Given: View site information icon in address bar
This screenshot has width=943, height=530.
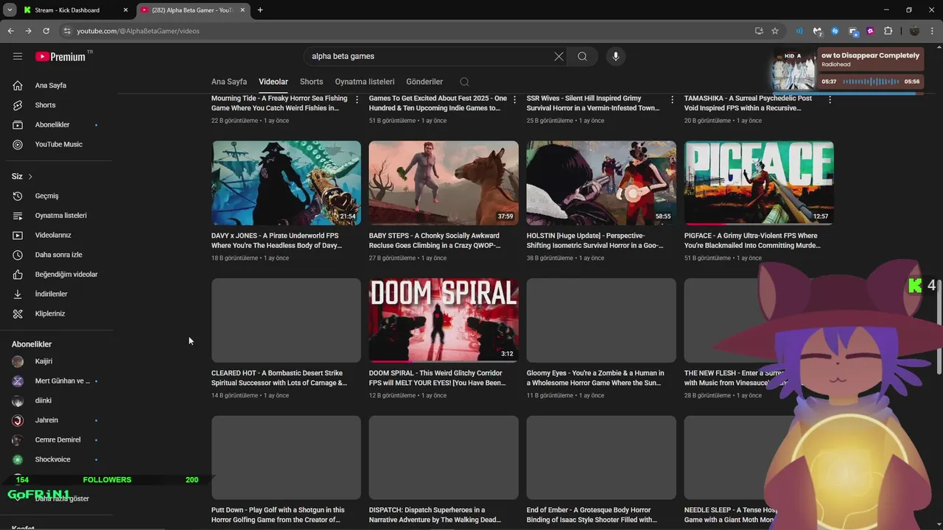Looking at the screenshot, I should (67, 31).
